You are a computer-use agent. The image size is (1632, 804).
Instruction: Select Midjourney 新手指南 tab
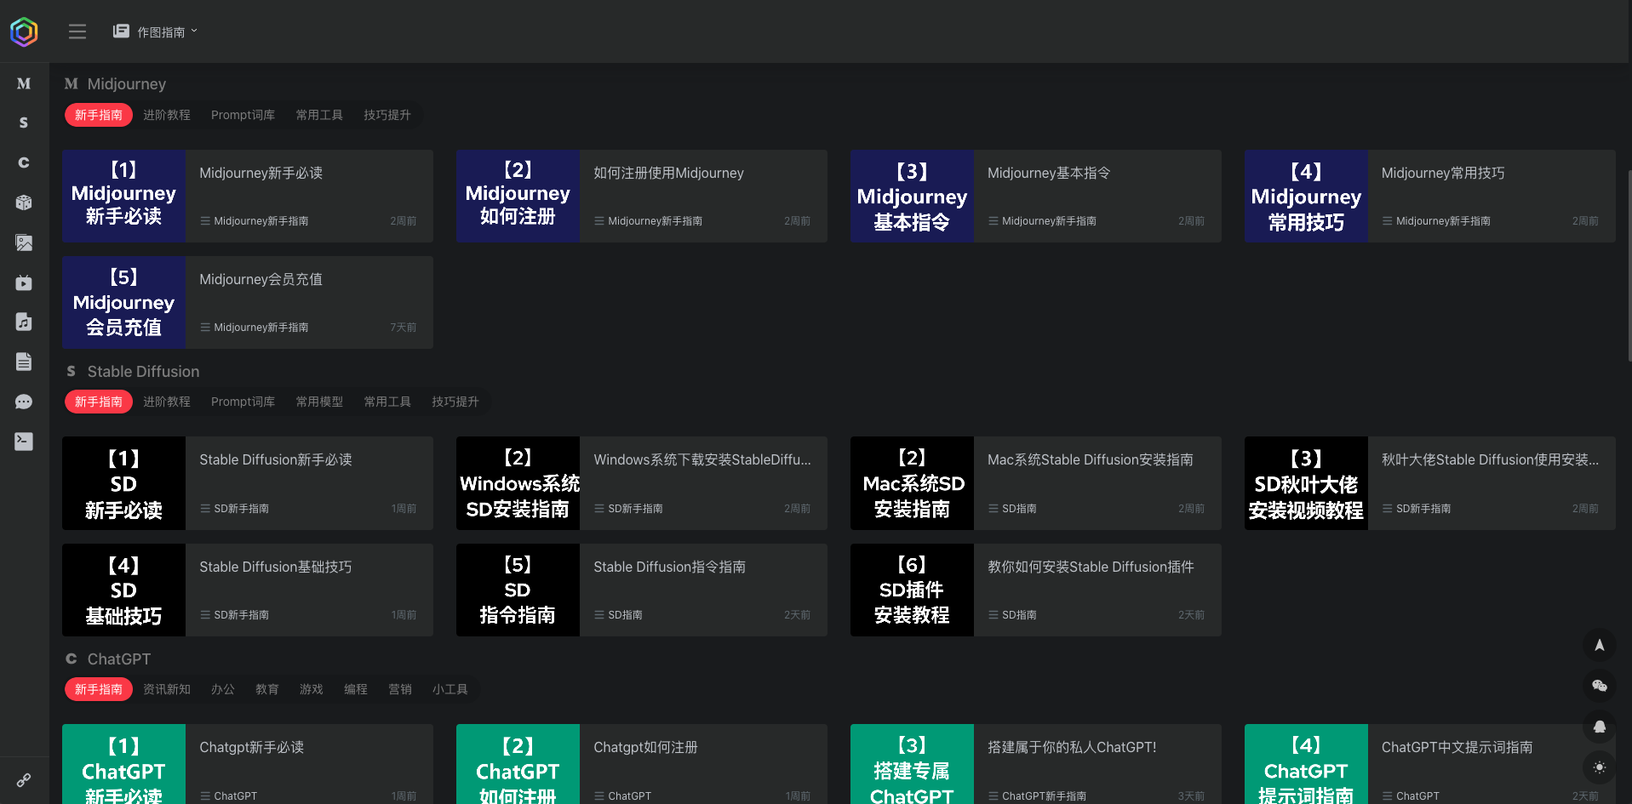click(99, 115)
